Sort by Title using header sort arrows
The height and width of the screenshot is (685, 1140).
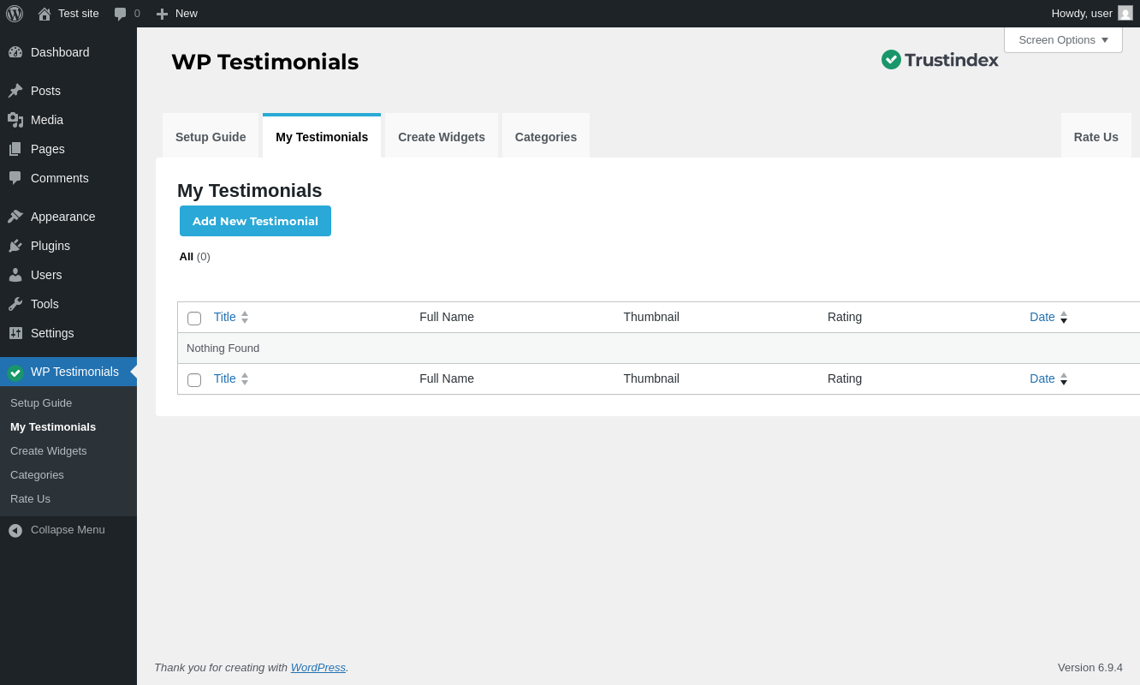click(x=245, y=317)
